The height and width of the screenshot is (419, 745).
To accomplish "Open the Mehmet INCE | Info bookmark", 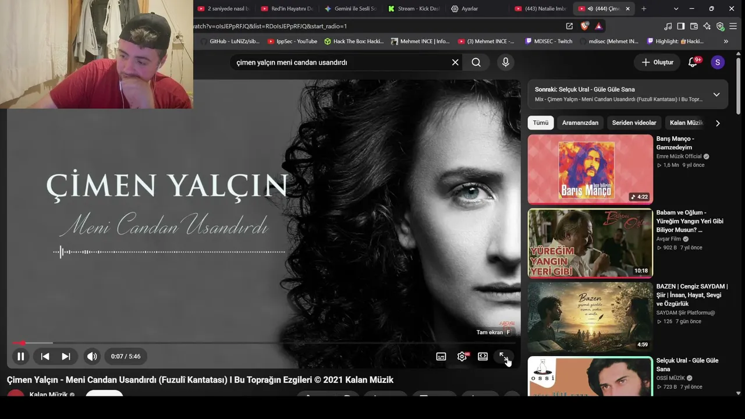I will 420,41.
